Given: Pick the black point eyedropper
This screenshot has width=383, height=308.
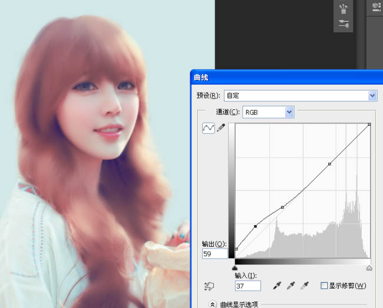Looking at the screenshot, I should (277, 286).
